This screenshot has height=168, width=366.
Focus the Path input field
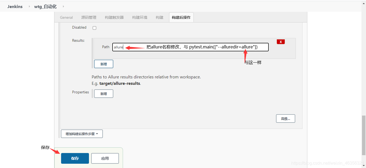tap(190, 47)
